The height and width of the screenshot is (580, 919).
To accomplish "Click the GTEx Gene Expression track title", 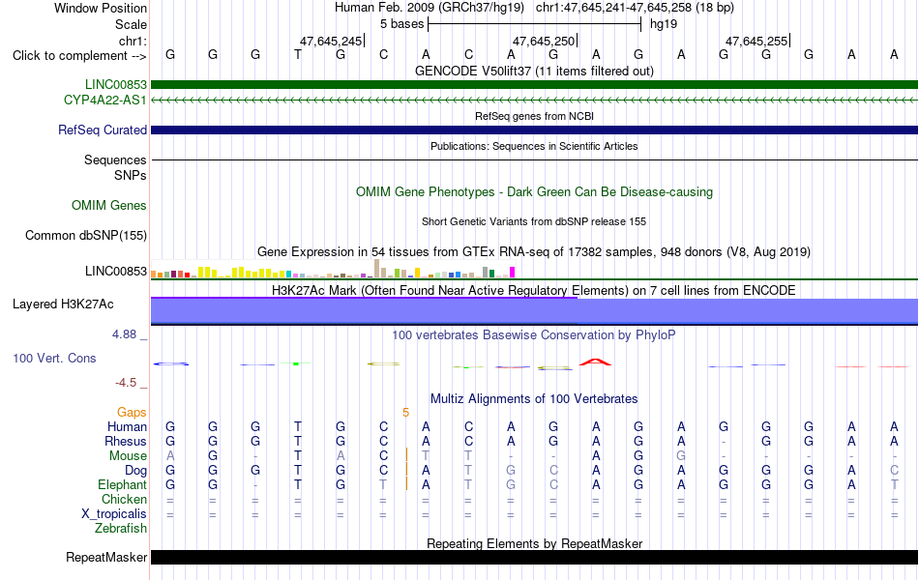I will pyautogui.click(x=534, y=252).
